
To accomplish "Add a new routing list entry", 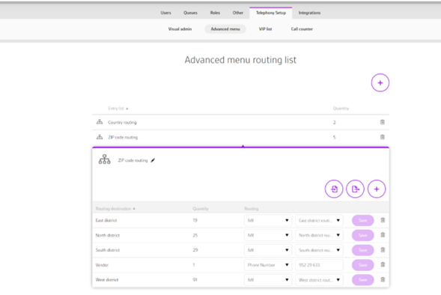I will pos(380,82).
